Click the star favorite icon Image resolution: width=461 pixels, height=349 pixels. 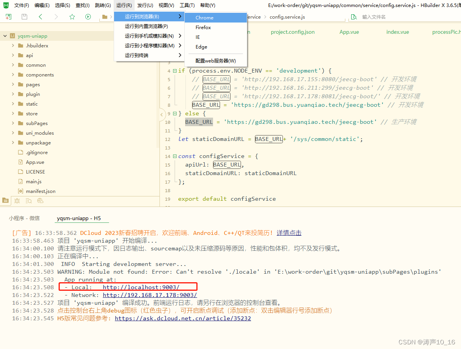(72, 17)
